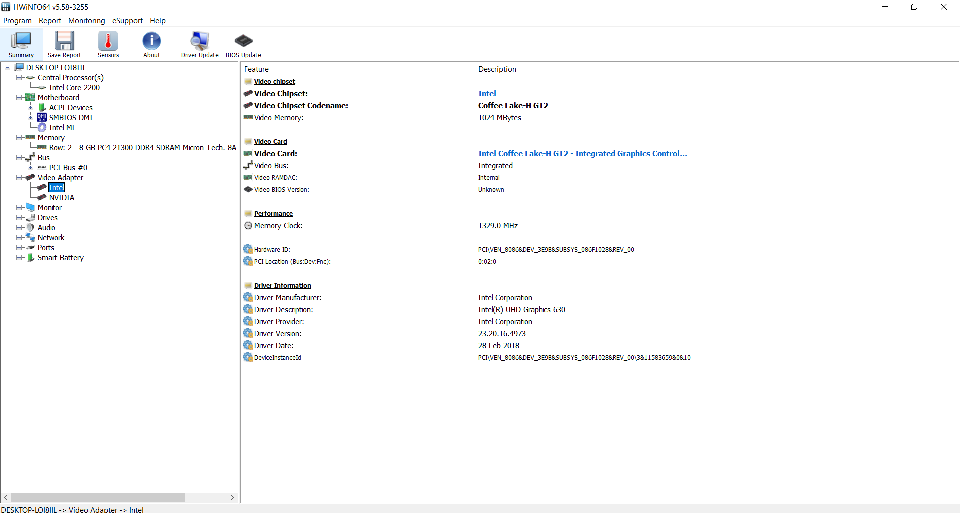This screenshot has width=960, height=513.
Task: Launch the Driver Update tool
Action: point(200,44)
